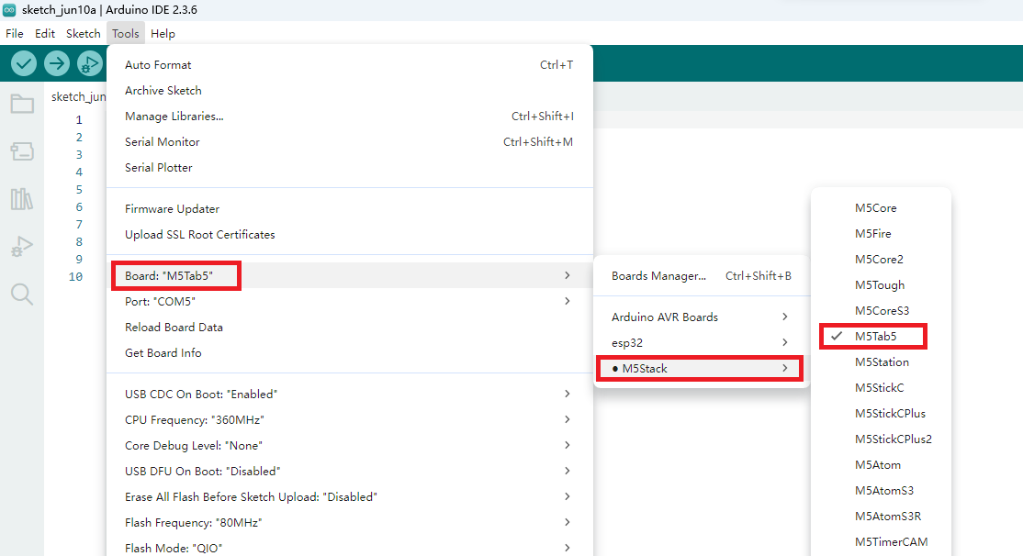Select the M5StickCPlus2 board
This screenshot has width=1023, height=556.
click(881, 439)
